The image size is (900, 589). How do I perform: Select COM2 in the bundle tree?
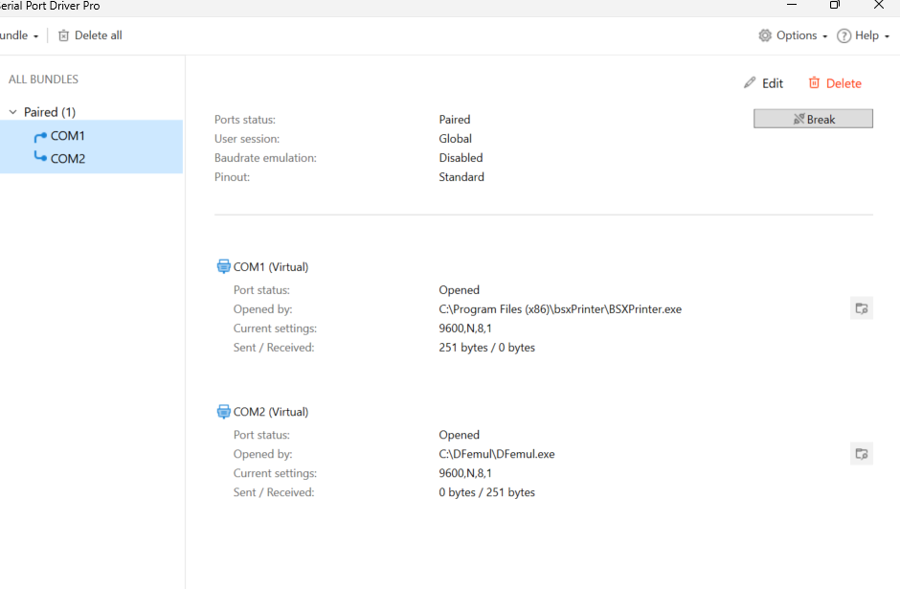tap(68, 158)
